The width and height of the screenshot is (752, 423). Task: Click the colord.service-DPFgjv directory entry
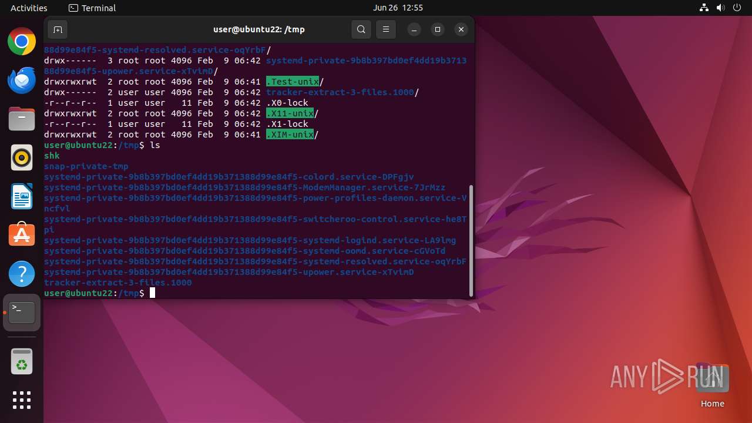[x=229, y=177]
